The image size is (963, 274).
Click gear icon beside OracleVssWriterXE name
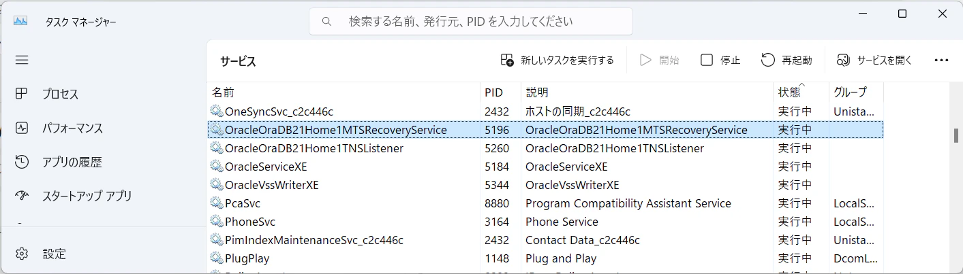click(217, 184)
